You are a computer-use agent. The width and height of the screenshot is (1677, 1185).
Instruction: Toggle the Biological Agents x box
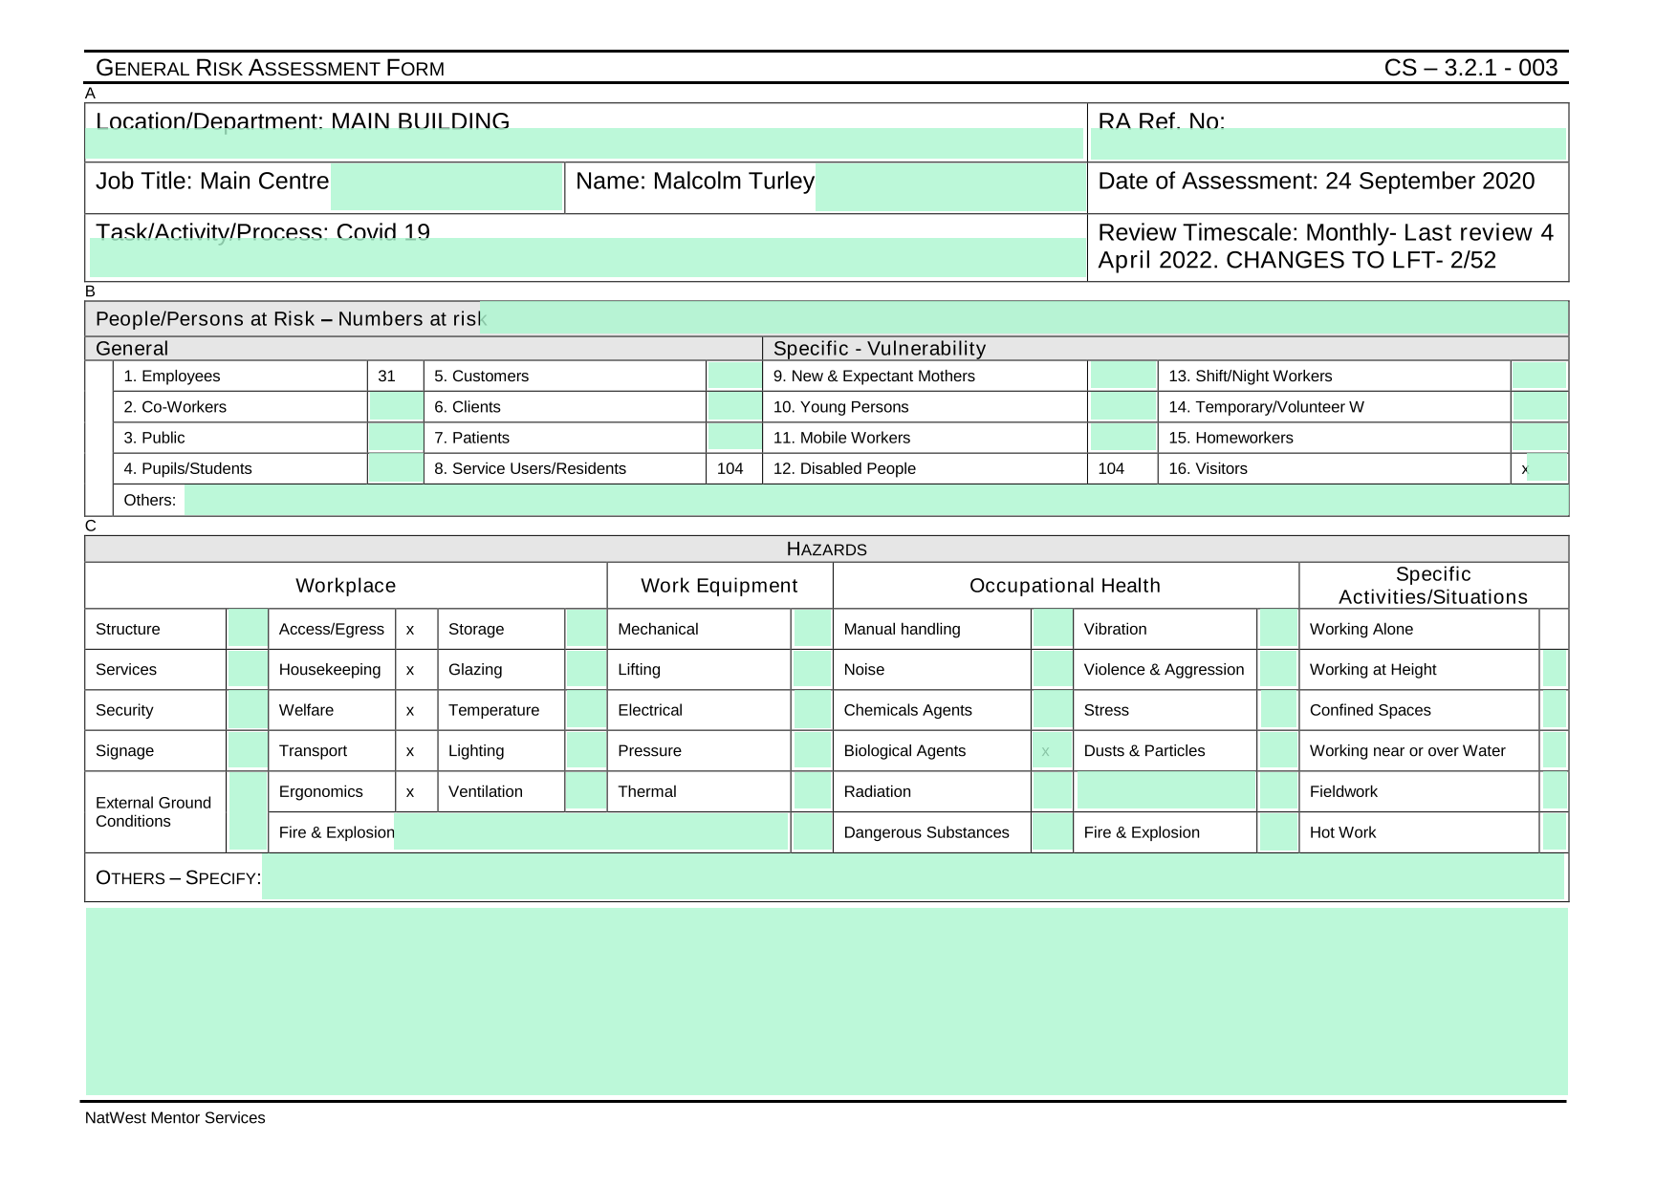(x=1053, y=750)
